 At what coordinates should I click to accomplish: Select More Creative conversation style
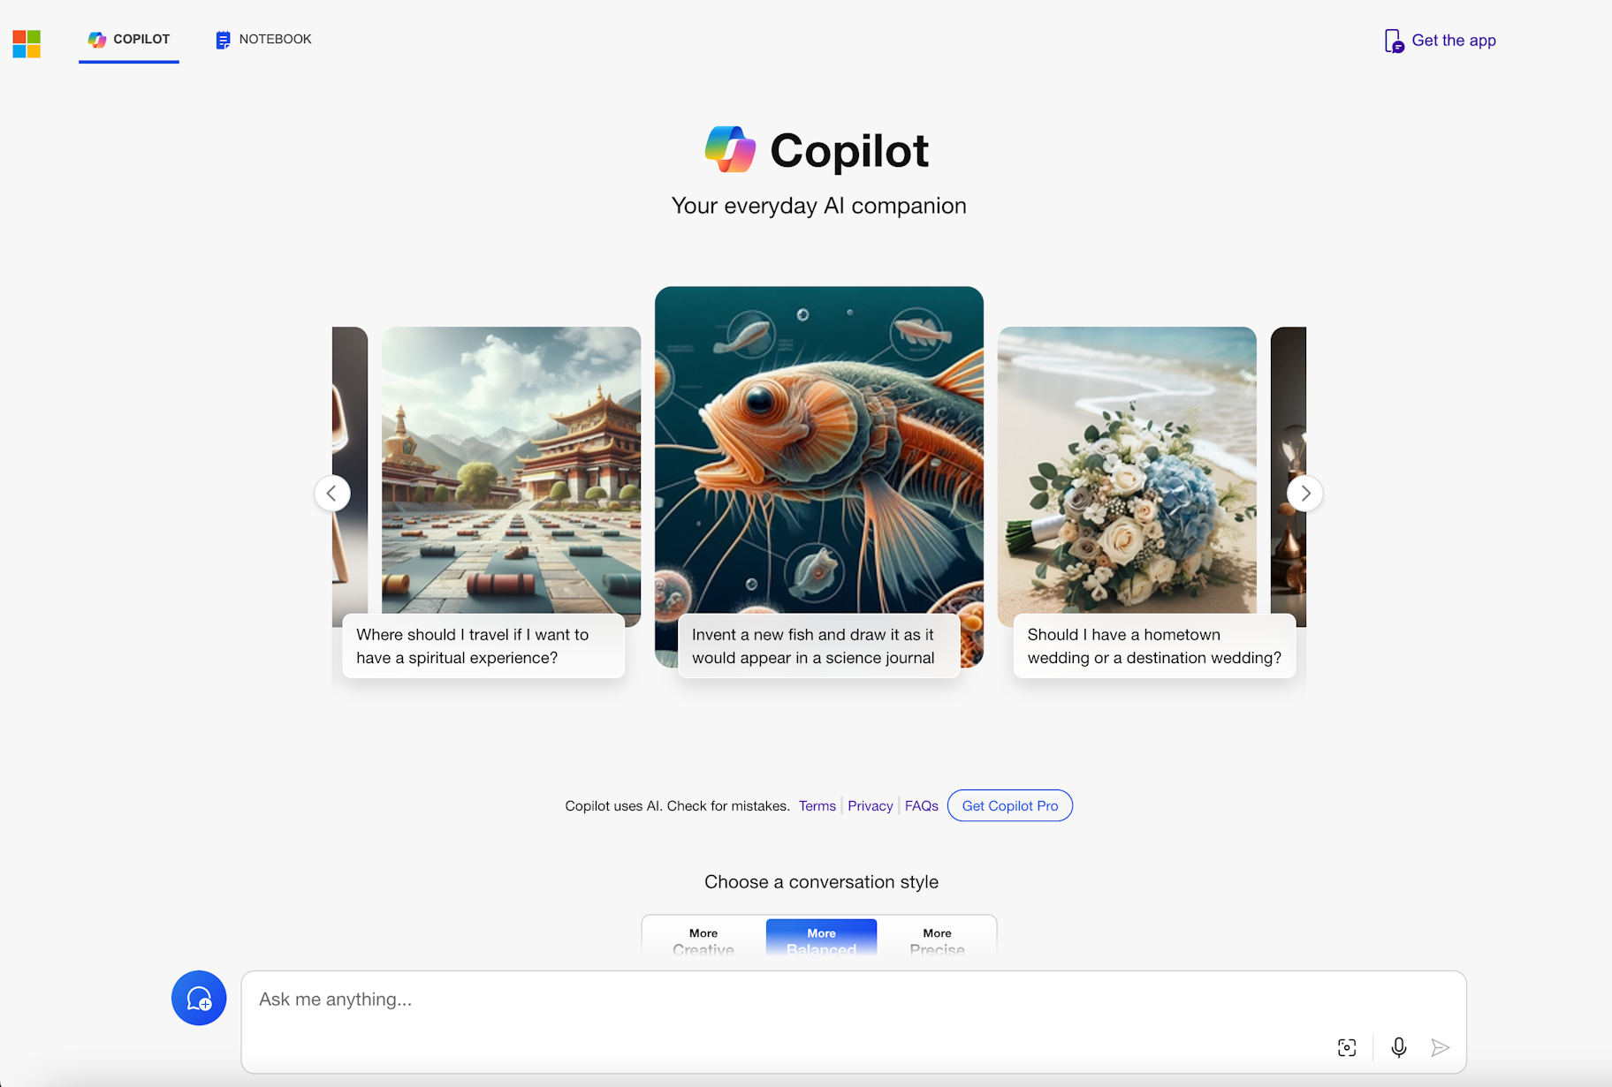(703, 941)
